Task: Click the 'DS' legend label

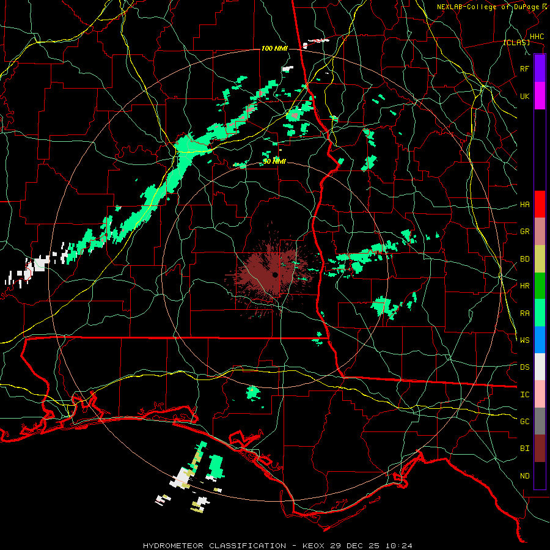Action: pos(524,367)
